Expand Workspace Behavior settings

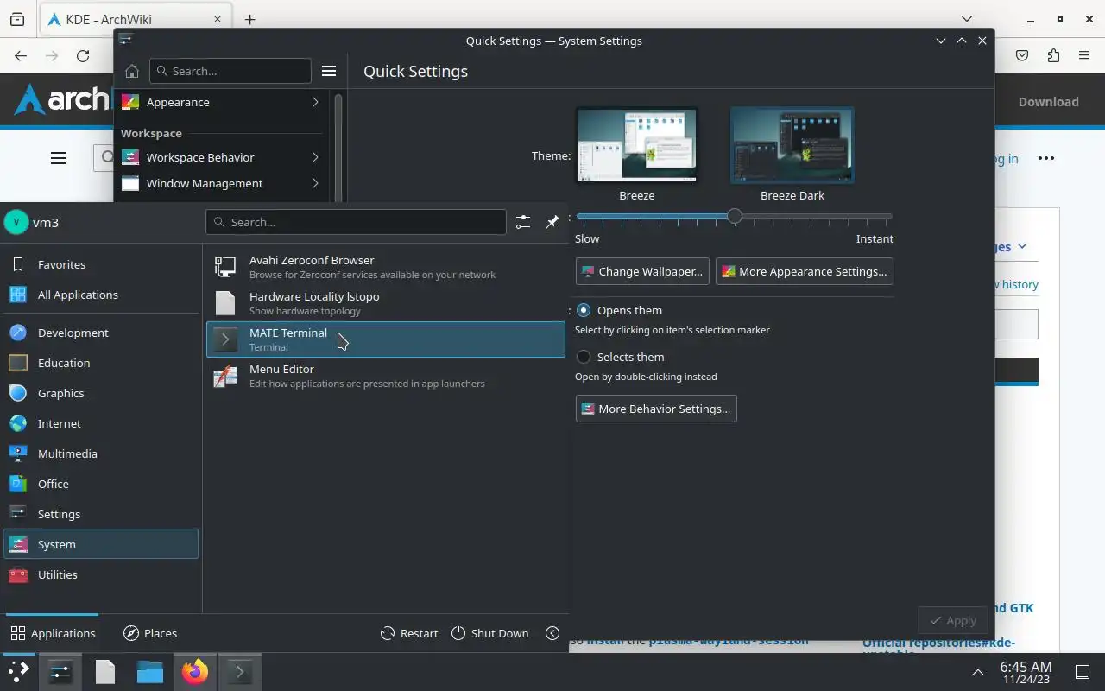coord(221,157)
